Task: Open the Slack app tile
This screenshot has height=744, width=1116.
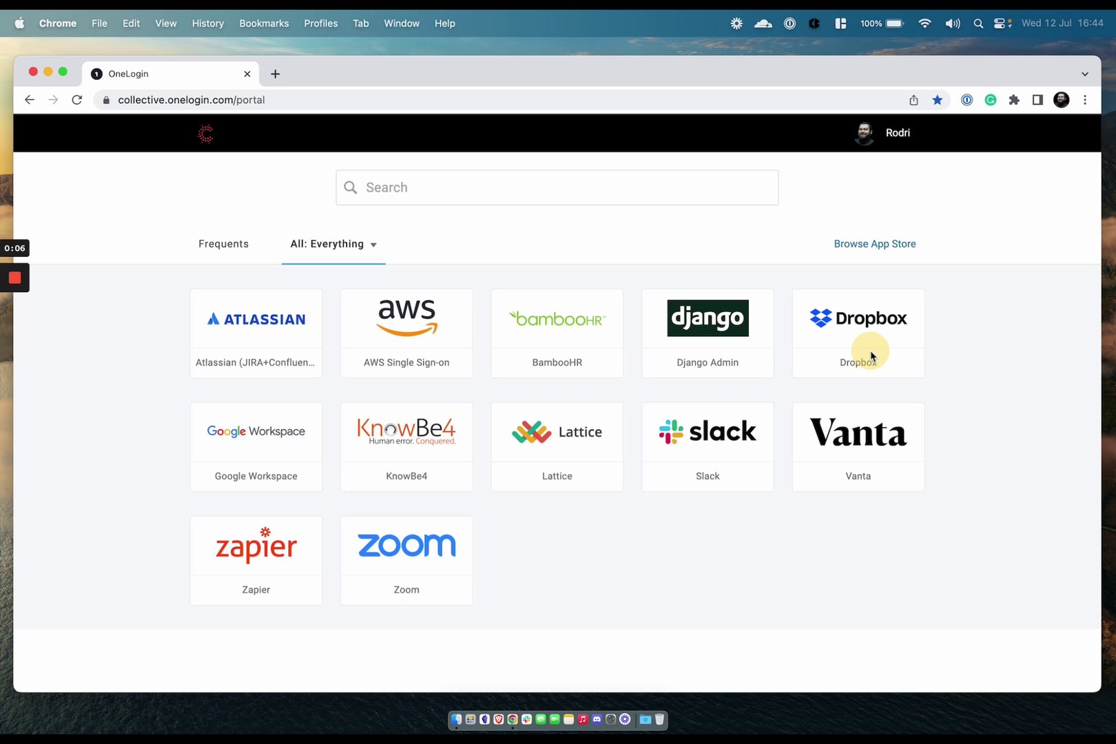Action: click(707, 447)
